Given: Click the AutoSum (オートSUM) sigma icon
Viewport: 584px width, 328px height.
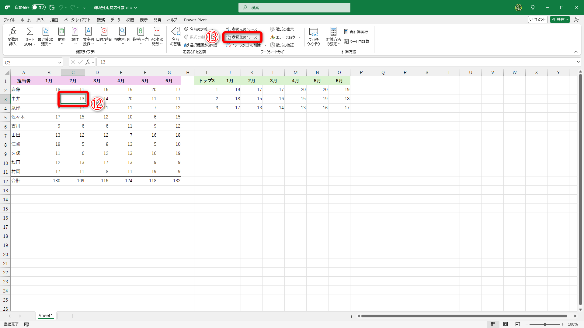Looking at the screenshot, I should tap(30, 32).
